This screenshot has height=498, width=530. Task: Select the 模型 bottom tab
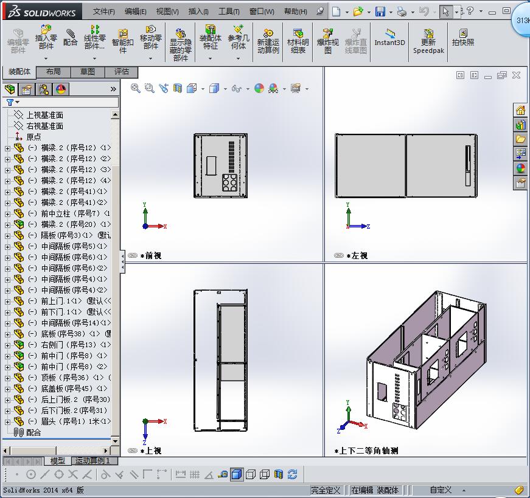57,461
